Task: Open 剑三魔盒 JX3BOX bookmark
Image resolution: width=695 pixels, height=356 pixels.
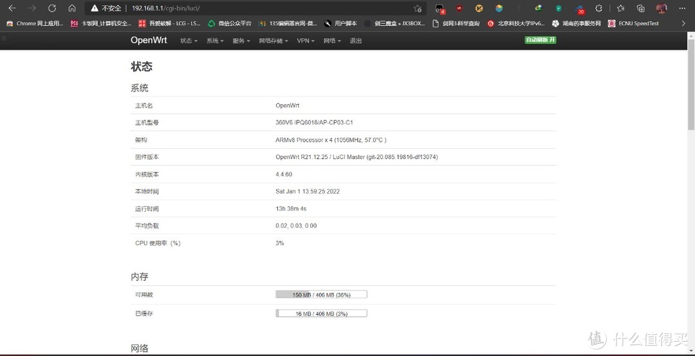Action: 394,23
